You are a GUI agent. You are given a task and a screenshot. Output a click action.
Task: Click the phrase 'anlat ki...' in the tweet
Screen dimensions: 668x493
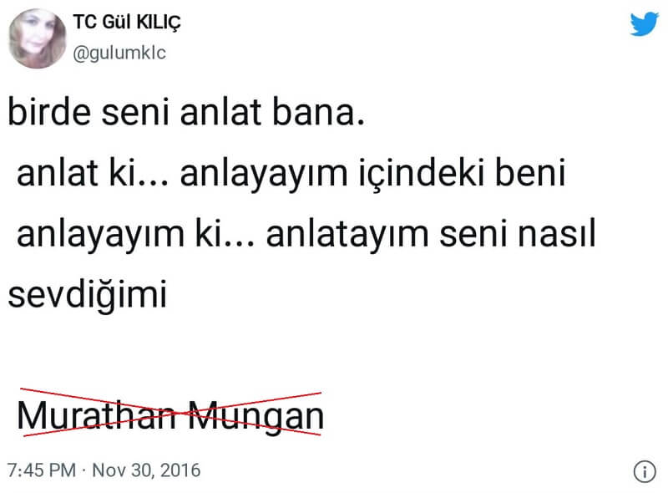click(93, 173)
